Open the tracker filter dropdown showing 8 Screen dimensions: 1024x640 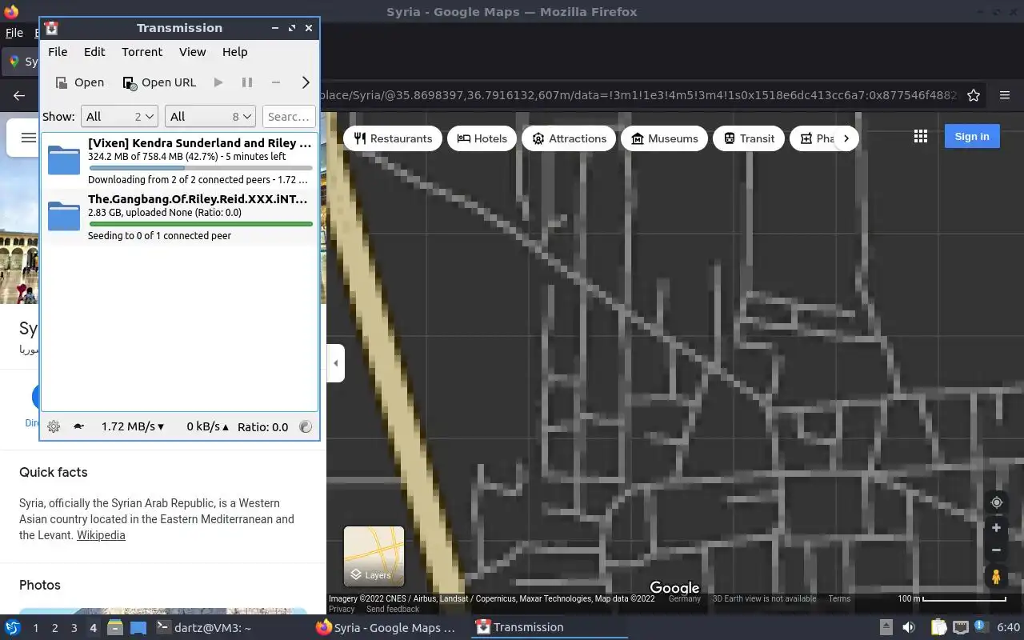[x=210, y=117]
